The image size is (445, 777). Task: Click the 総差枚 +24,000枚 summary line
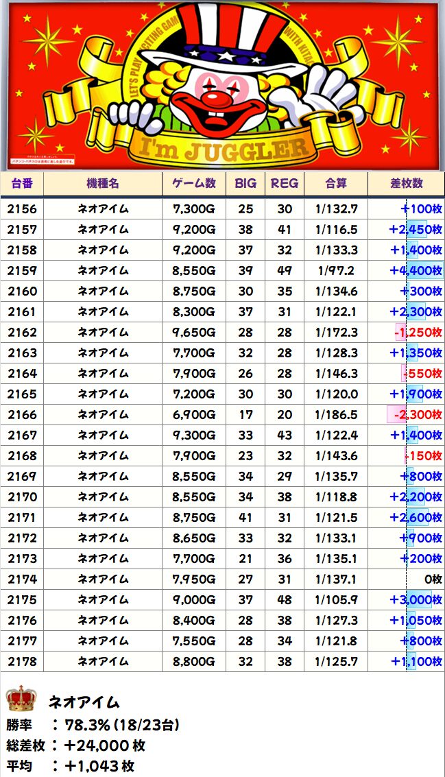point(77,745)
